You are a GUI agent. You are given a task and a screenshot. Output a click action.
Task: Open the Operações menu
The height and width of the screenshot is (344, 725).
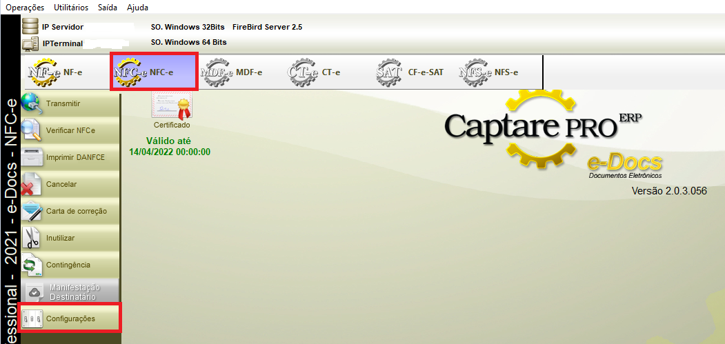click(x=25, y=8)
